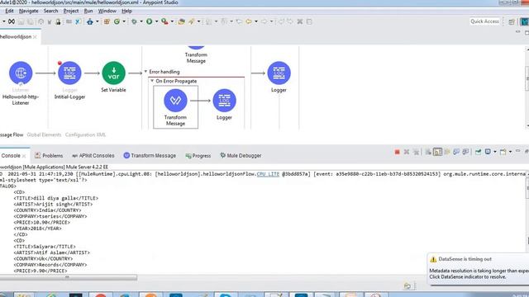Open the Navigate menu

coord(29,11)
